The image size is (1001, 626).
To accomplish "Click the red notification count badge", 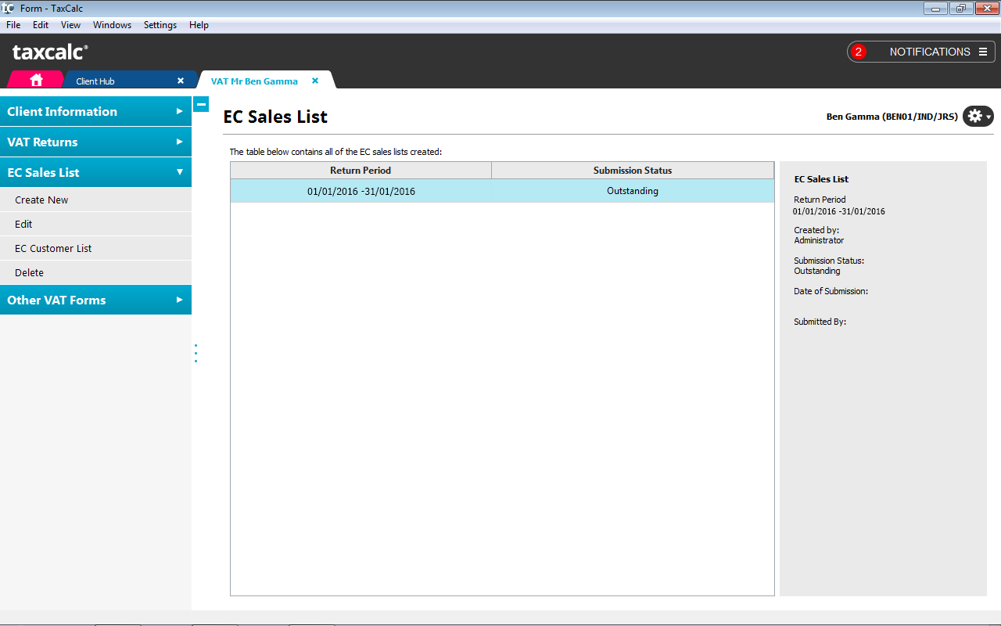I will (x=859, y=52).
